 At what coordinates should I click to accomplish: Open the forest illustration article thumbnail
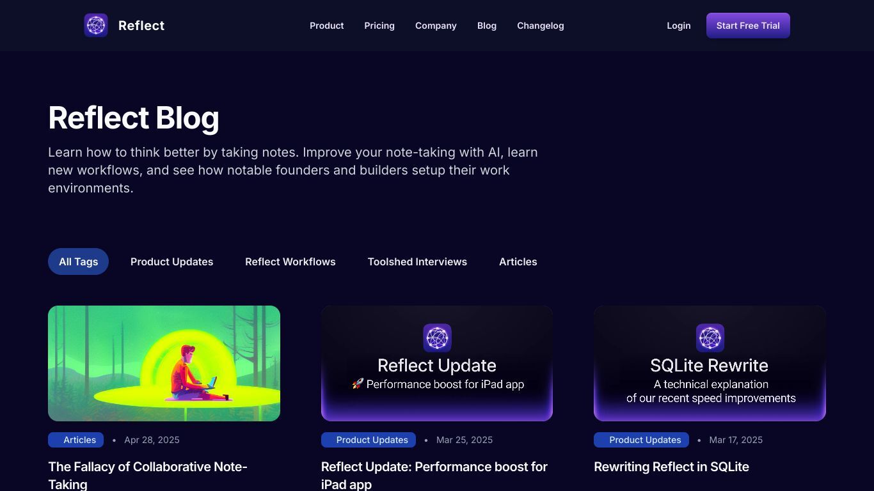(164, 363)
